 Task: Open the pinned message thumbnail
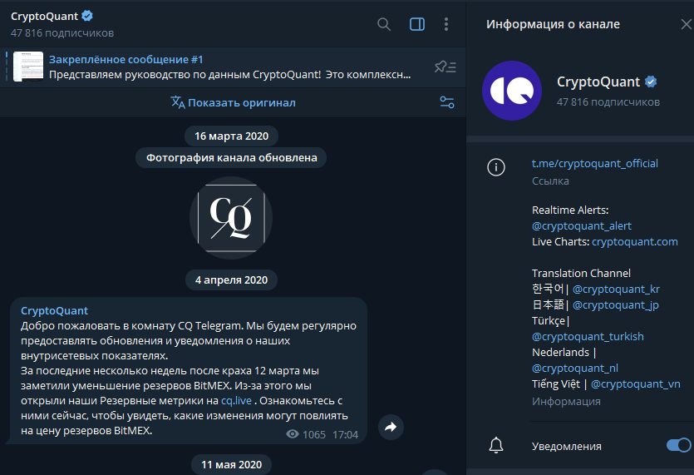click(28, 67)
